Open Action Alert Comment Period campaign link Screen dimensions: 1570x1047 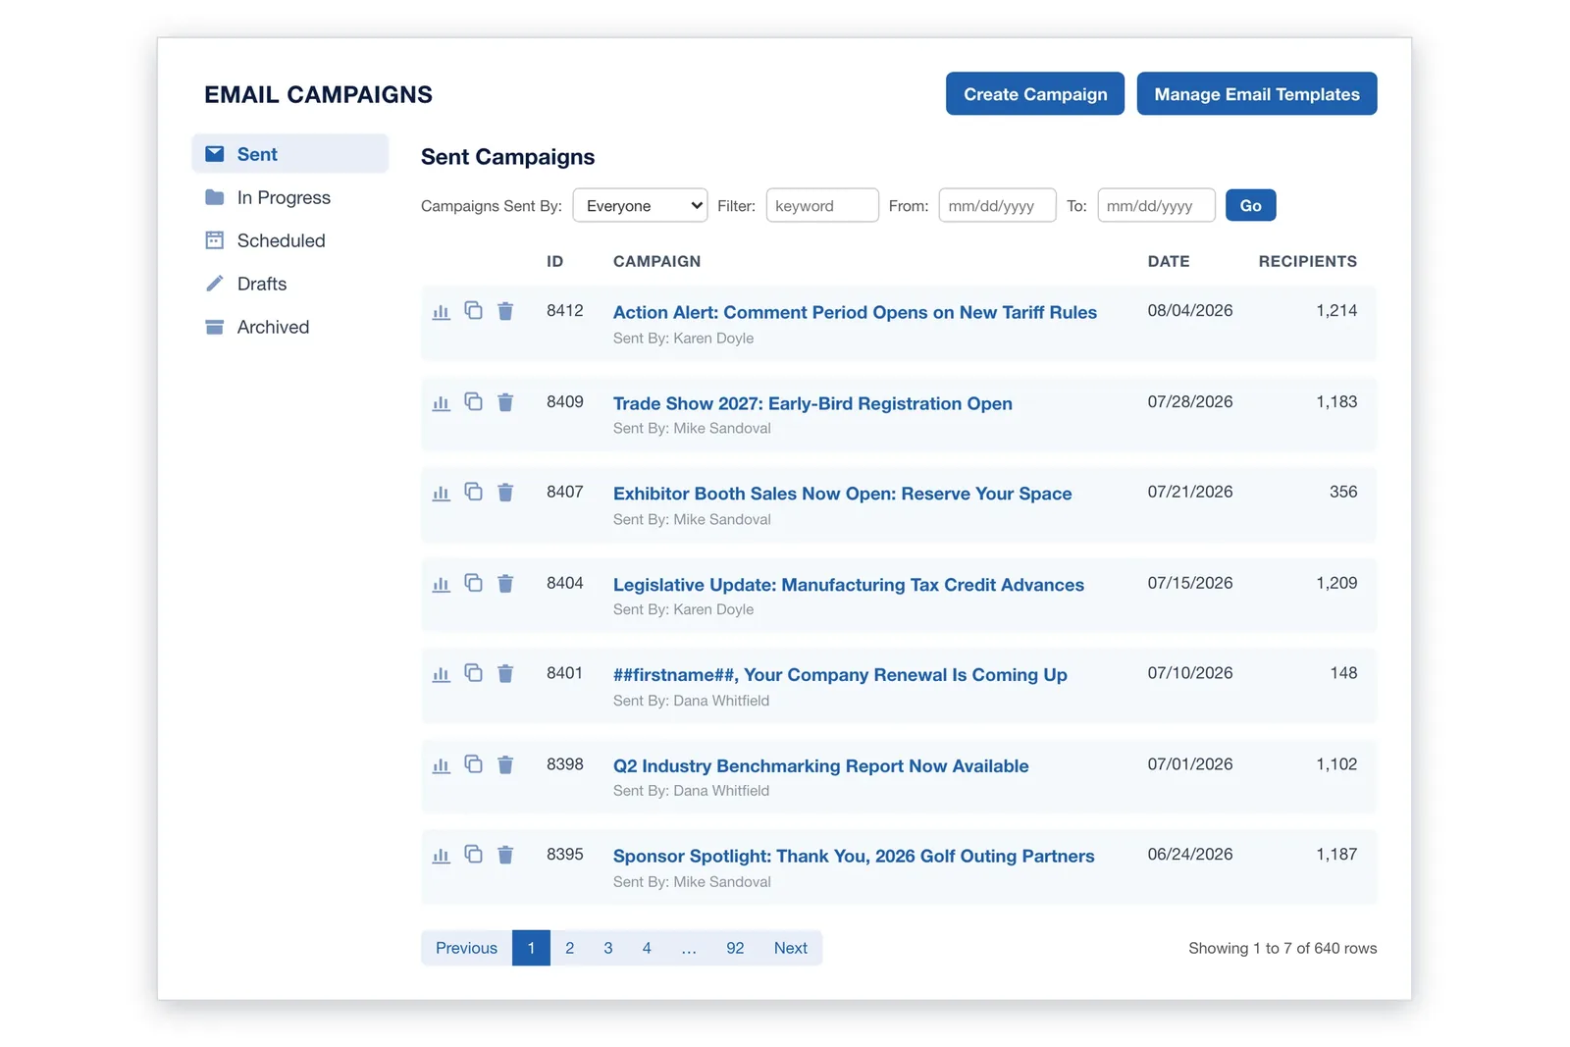pyautogui.click(x=855, y=312)
